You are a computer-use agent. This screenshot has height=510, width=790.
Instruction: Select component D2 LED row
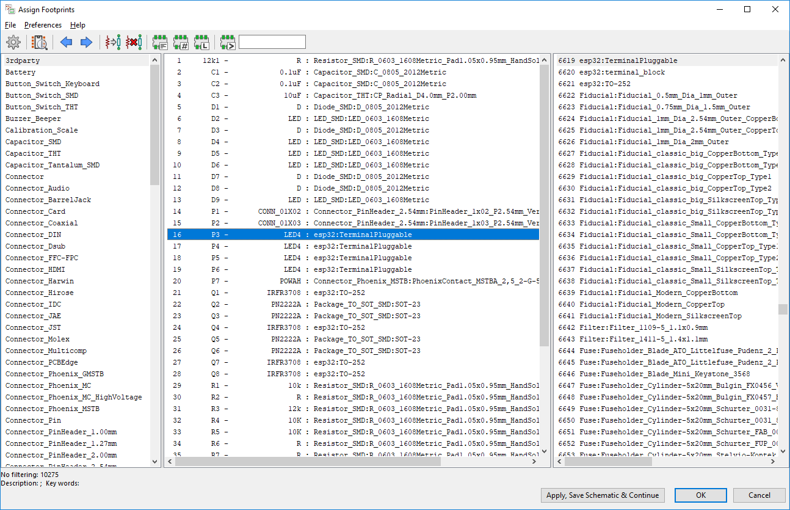click(353, 118)
